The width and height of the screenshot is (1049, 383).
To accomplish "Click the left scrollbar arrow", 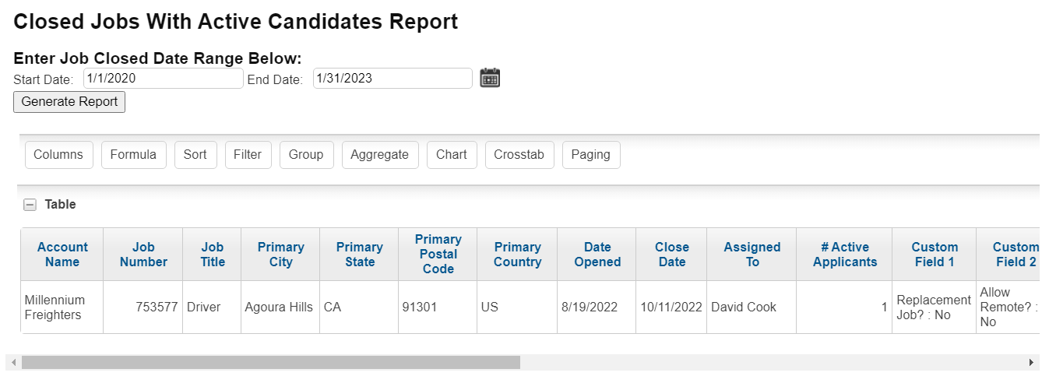I will [x=13, y=363].
